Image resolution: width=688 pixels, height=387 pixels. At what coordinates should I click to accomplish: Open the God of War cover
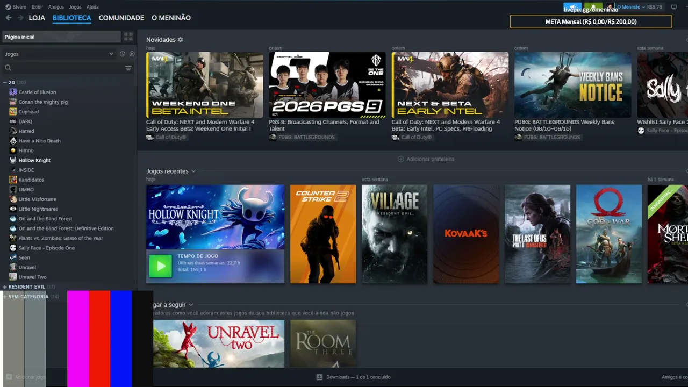(609, 234)
